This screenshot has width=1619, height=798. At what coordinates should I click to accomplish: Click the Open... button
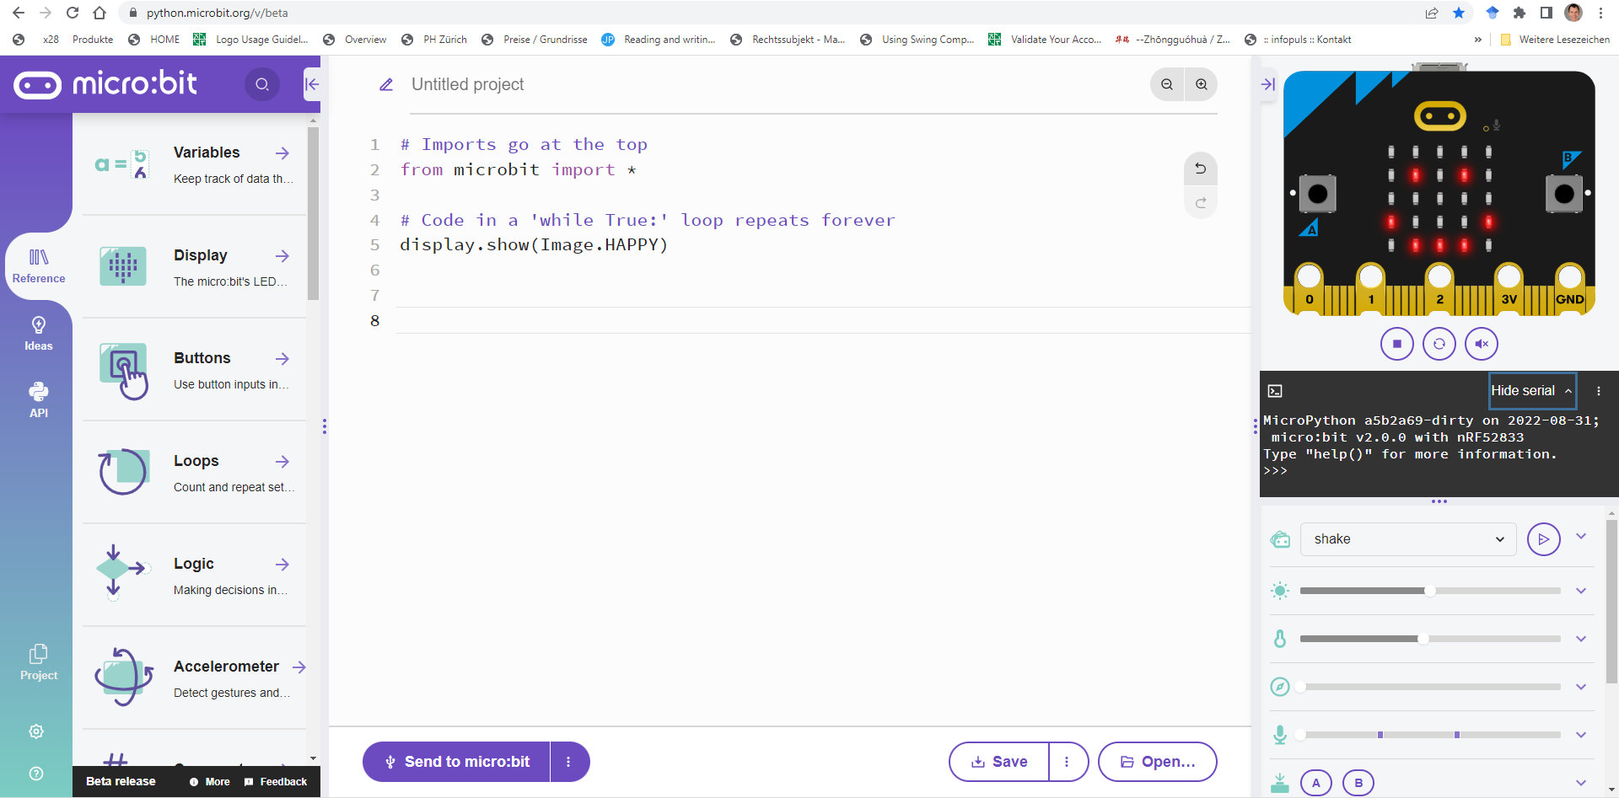tap(1157, 762)
